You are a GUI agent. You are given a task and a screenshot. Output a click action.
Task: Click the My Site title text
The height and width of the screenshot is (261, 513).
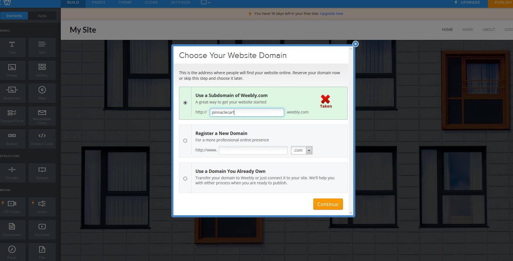click(83, 30)
